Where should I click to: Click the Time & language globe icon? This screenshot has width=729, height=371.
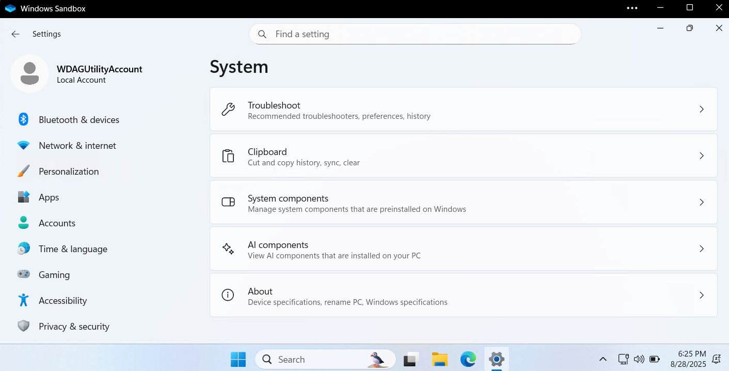tap(23, 249)
